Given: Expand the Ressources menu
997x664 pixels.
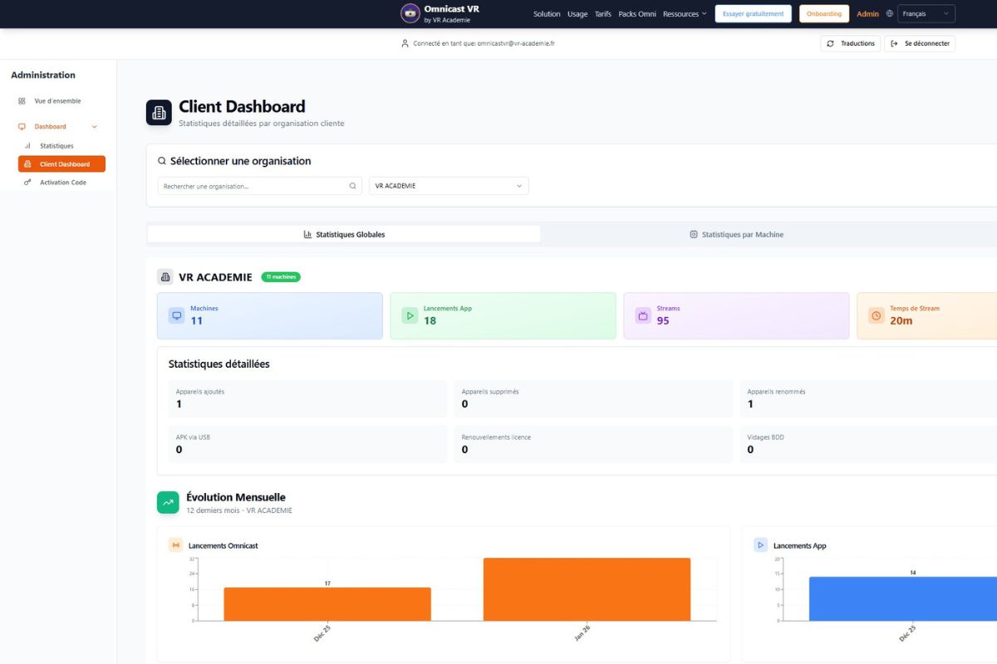Looking at the screenshot, I should (685, 14).
